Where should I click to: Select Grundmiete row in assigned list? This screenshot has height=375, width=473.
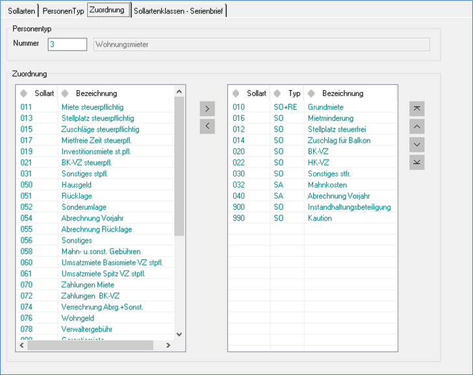tap(326, 107)
